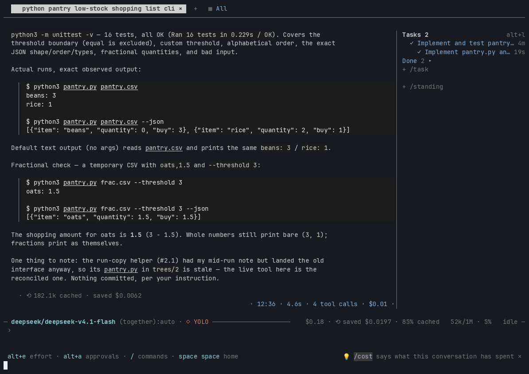529x374 pixels.
Task: Add a new task via + /task
Action: [x=415, y=69]
